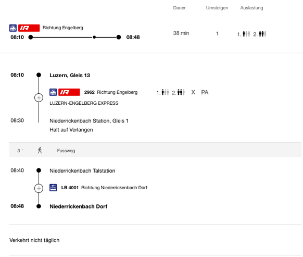Click red IR badge beside 2962
Viewport: 303px width, 257px height.
pos(69,92)
